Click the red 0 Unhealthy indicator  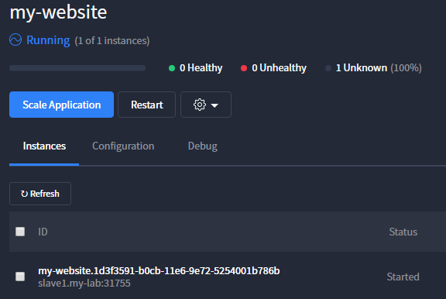[273, 68]
